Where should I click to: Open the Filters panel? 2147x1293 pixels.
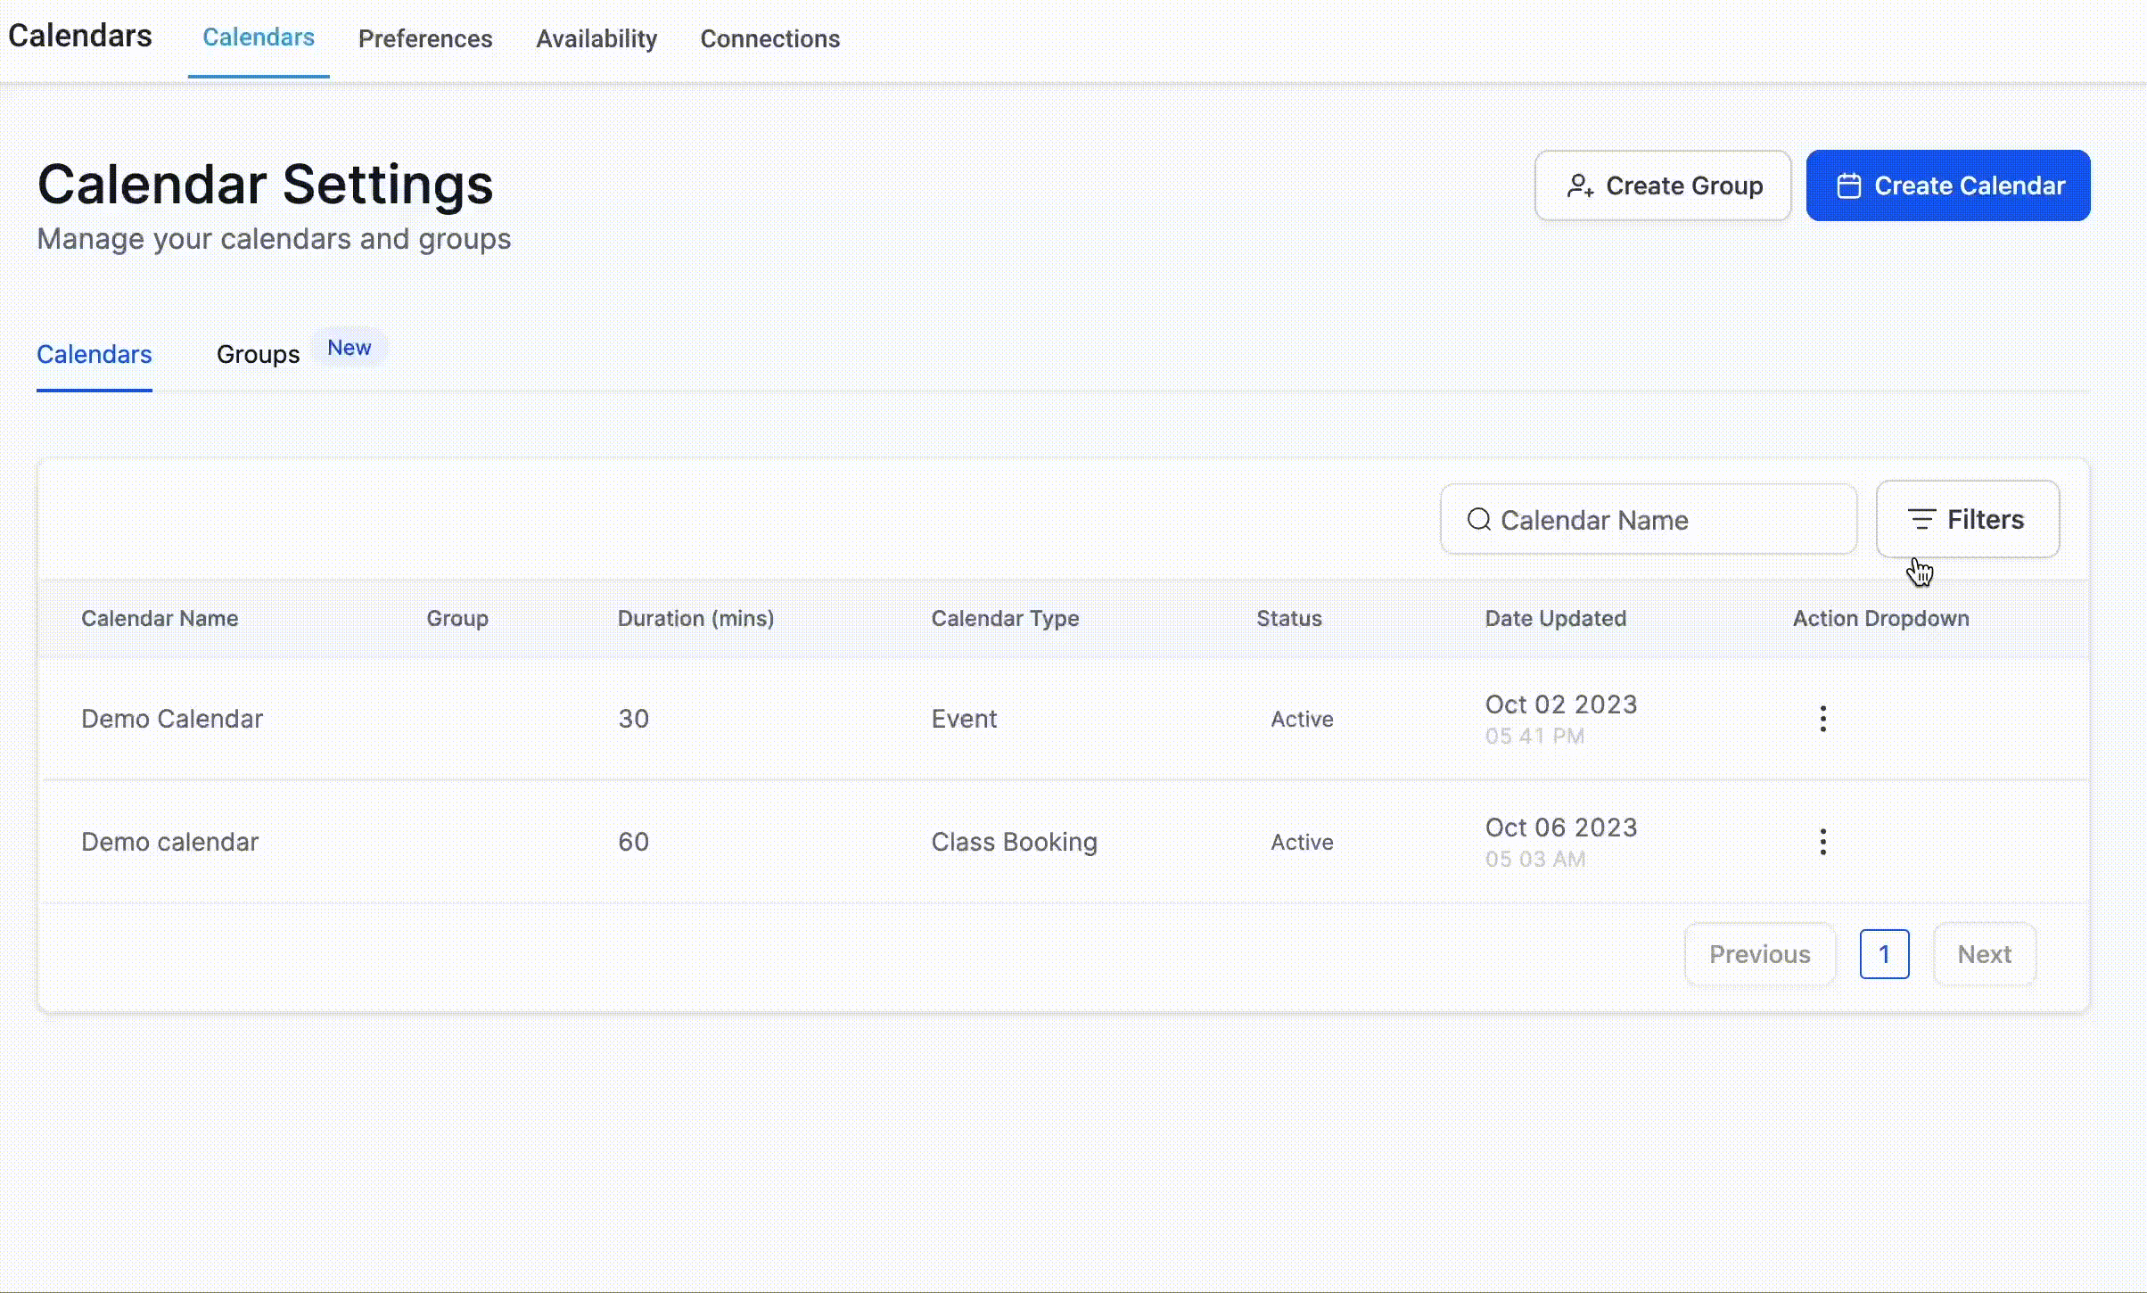[1967, 520]
